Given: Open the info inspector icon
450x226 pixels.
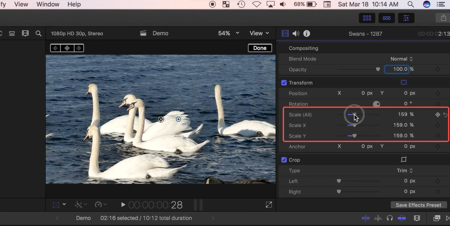Looking at the screenshot, I should pos(307,33).
